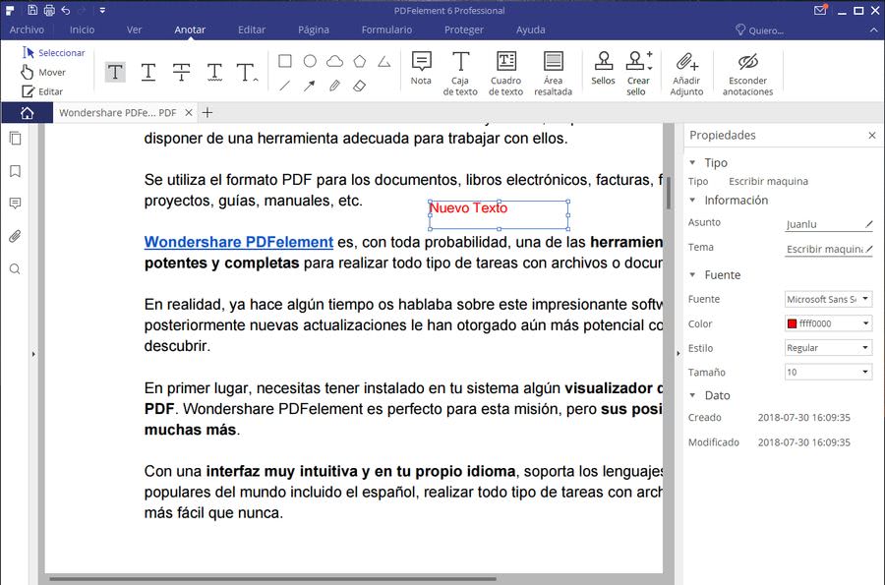Select the Caret insert text tool

tap(247, 72)
